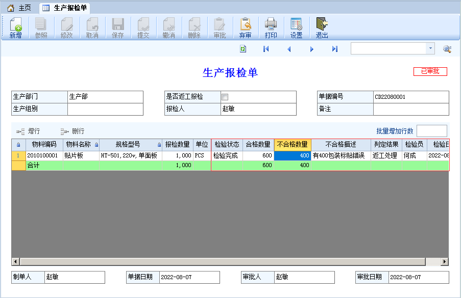Click the 删除 delete toolbar icon
461x298 pixels.
[194, 28]
